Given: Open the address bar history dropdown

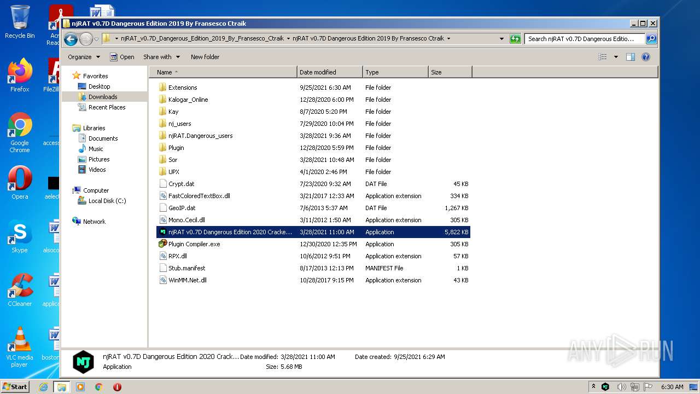Looking at the screenshot, I should click(x=501, y=39).
